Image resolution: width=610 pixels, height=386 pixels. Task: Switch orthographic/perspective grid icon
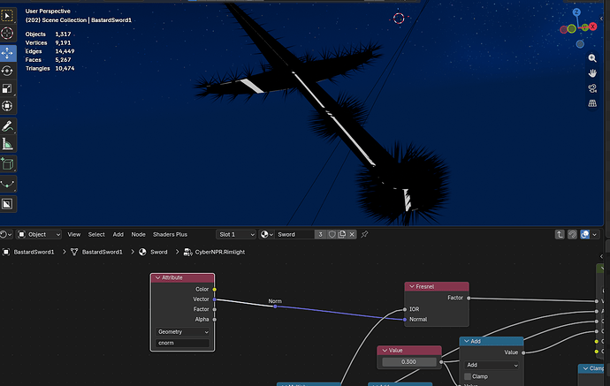592,103
